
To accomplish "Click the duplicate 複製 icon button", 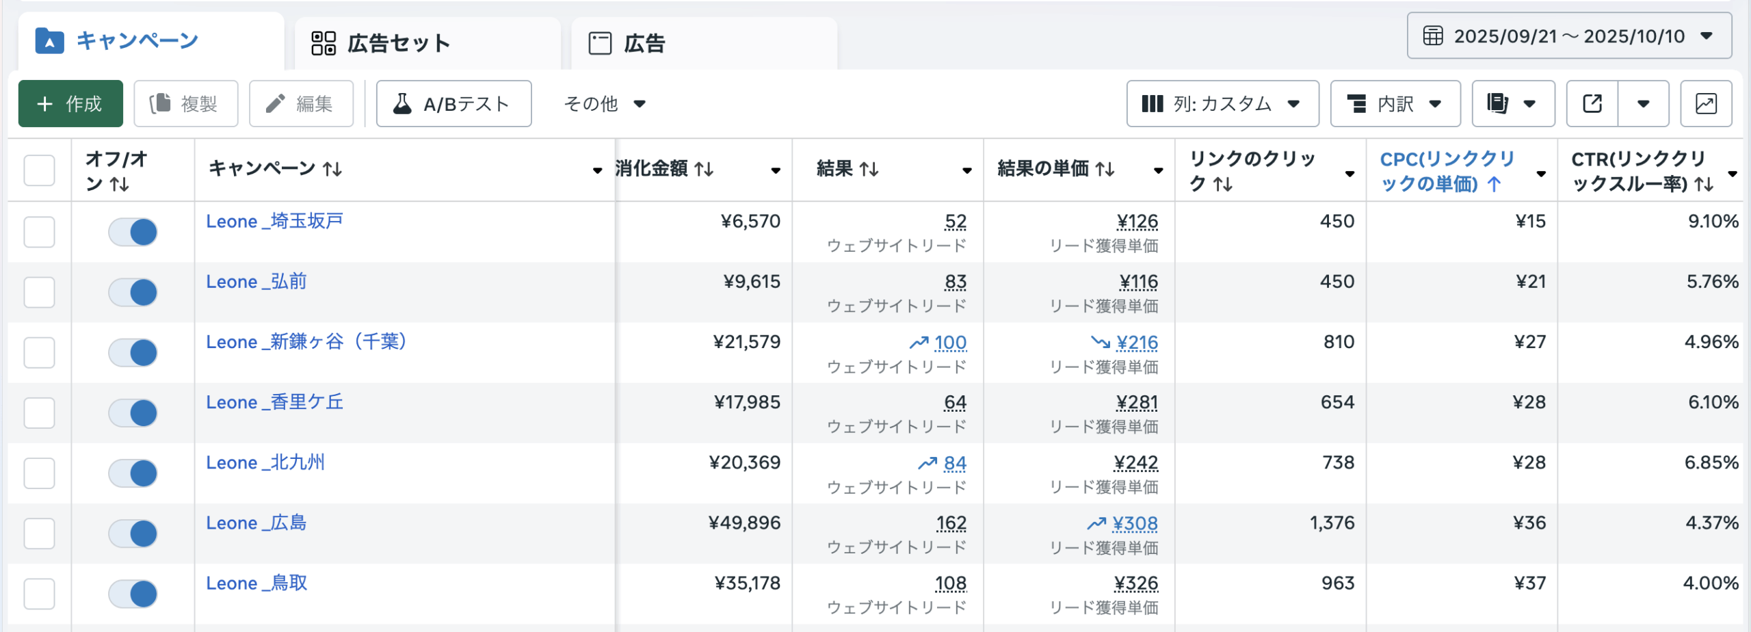I will pyautogui.click(x=185, y=104).
